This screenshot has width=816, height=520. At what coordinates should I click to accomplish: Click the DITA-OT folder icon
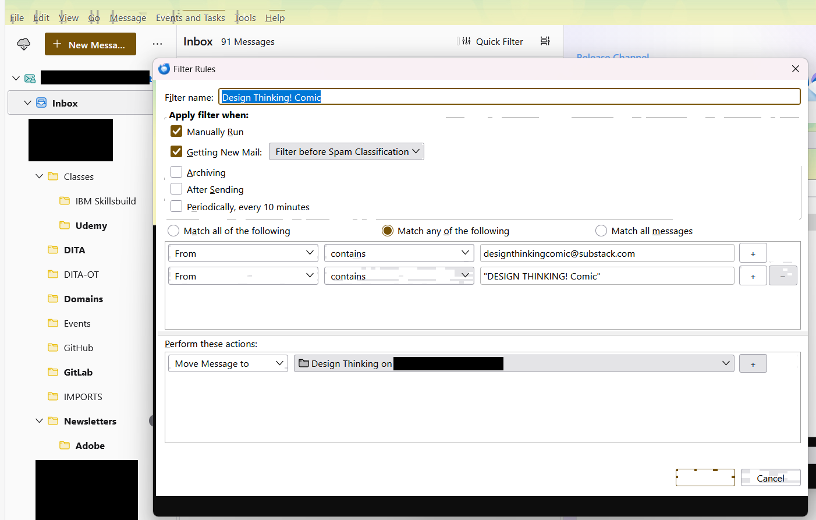pos(53,274)
